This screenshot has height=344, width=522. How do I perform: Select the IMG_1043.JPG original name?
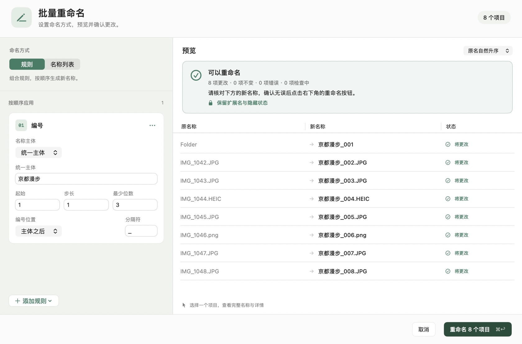(199, 181)
